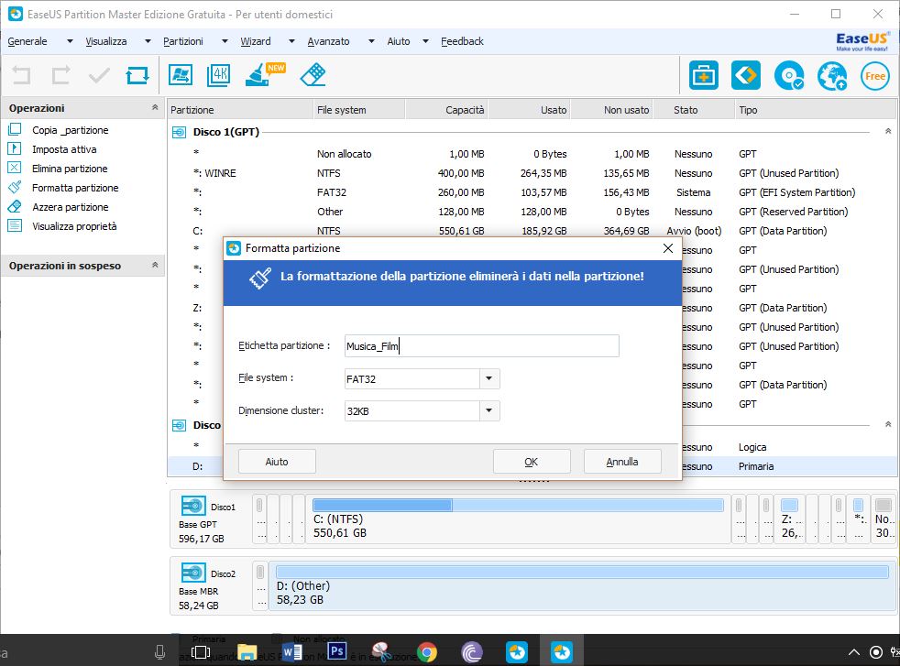Click the Tipo column header
The width and height of the screenshot is (900, 666).
pos(815,110)
